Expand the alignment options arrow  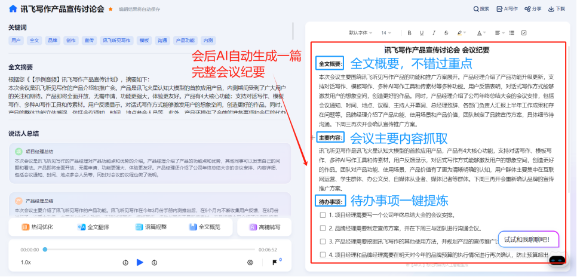[504, 33]
